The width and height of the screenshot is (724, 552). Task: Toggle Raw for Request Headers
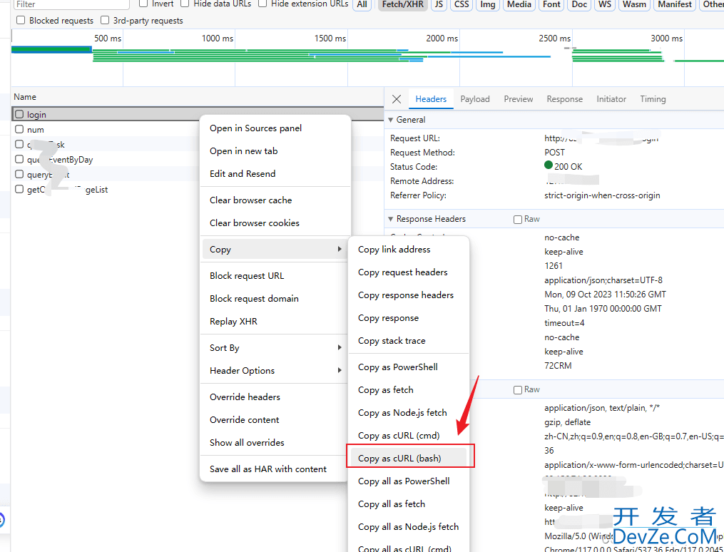pos(518,390)
